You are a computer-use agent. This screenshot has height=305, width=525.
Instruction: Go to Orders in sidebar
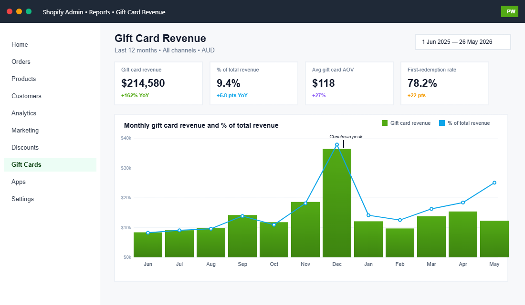[50, 61]
